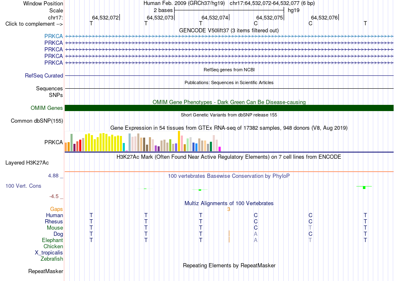Click 'Short Genetic Variants from dbSNP release 155'
The width and height of the screenshot is (394, 281).
tap(229, 115)
